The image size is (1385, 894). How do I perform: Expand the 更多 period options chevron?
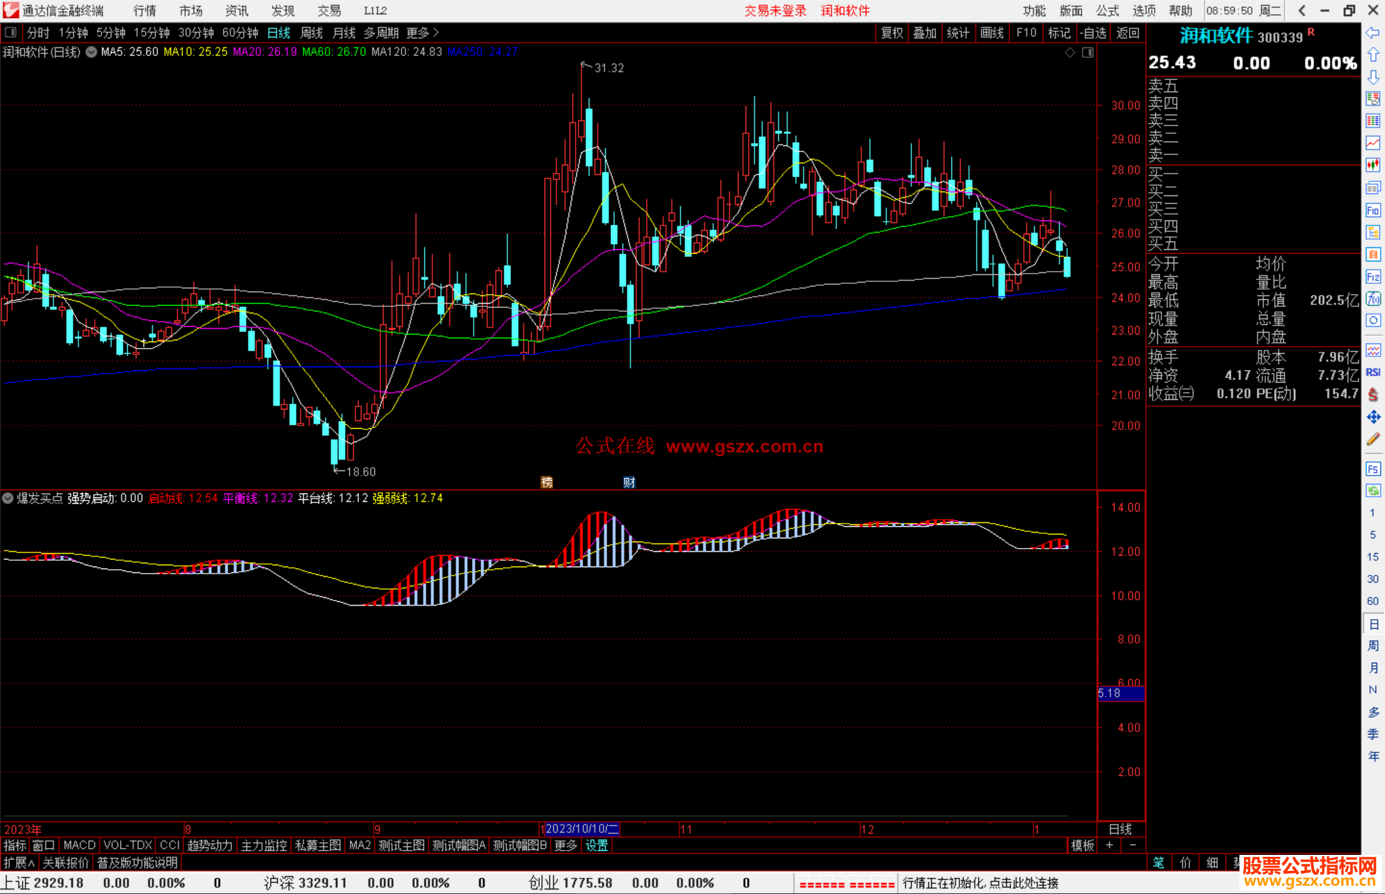(x=436, y=32)
